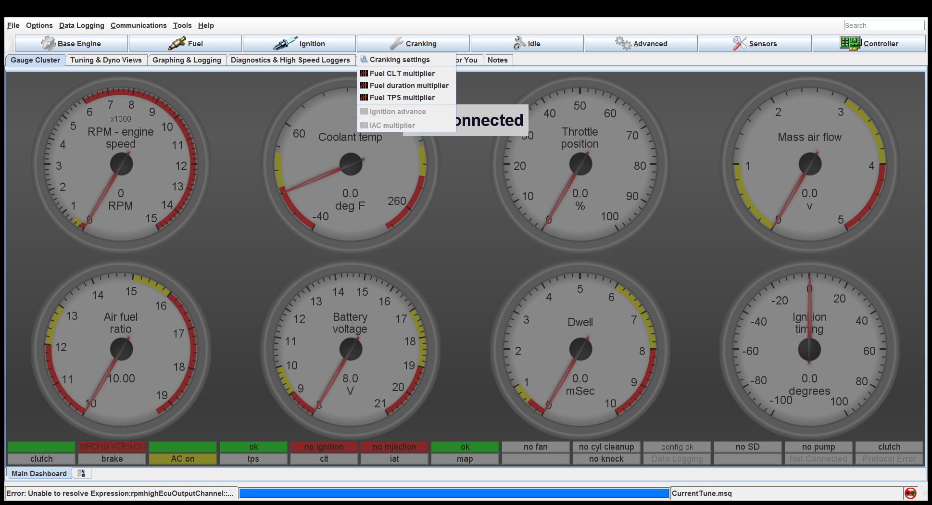Click the Cranking wrench icon
The image size is (932, 505).
point(396,43)
